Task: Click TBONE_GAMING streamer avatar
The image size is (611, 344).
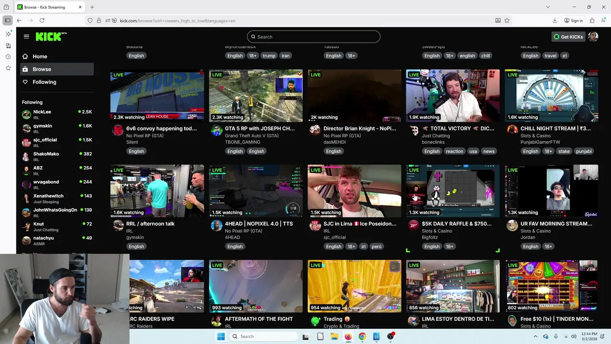Action: click(217, 130)
